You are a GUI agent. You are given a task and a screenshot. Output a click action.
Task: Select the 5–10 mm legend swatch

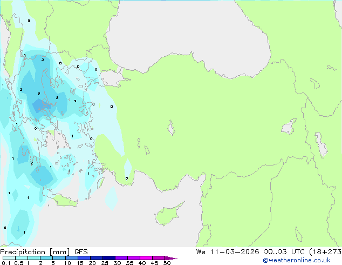59,258
